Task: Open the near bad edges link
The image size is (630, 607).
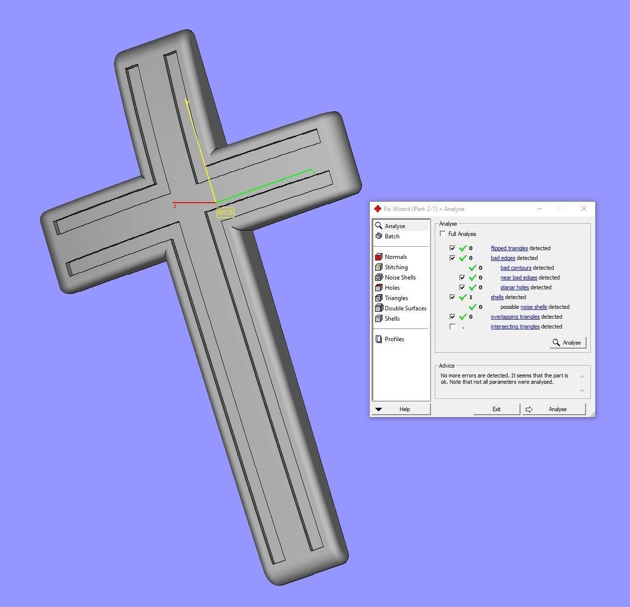Action: (x=518, y=278)
